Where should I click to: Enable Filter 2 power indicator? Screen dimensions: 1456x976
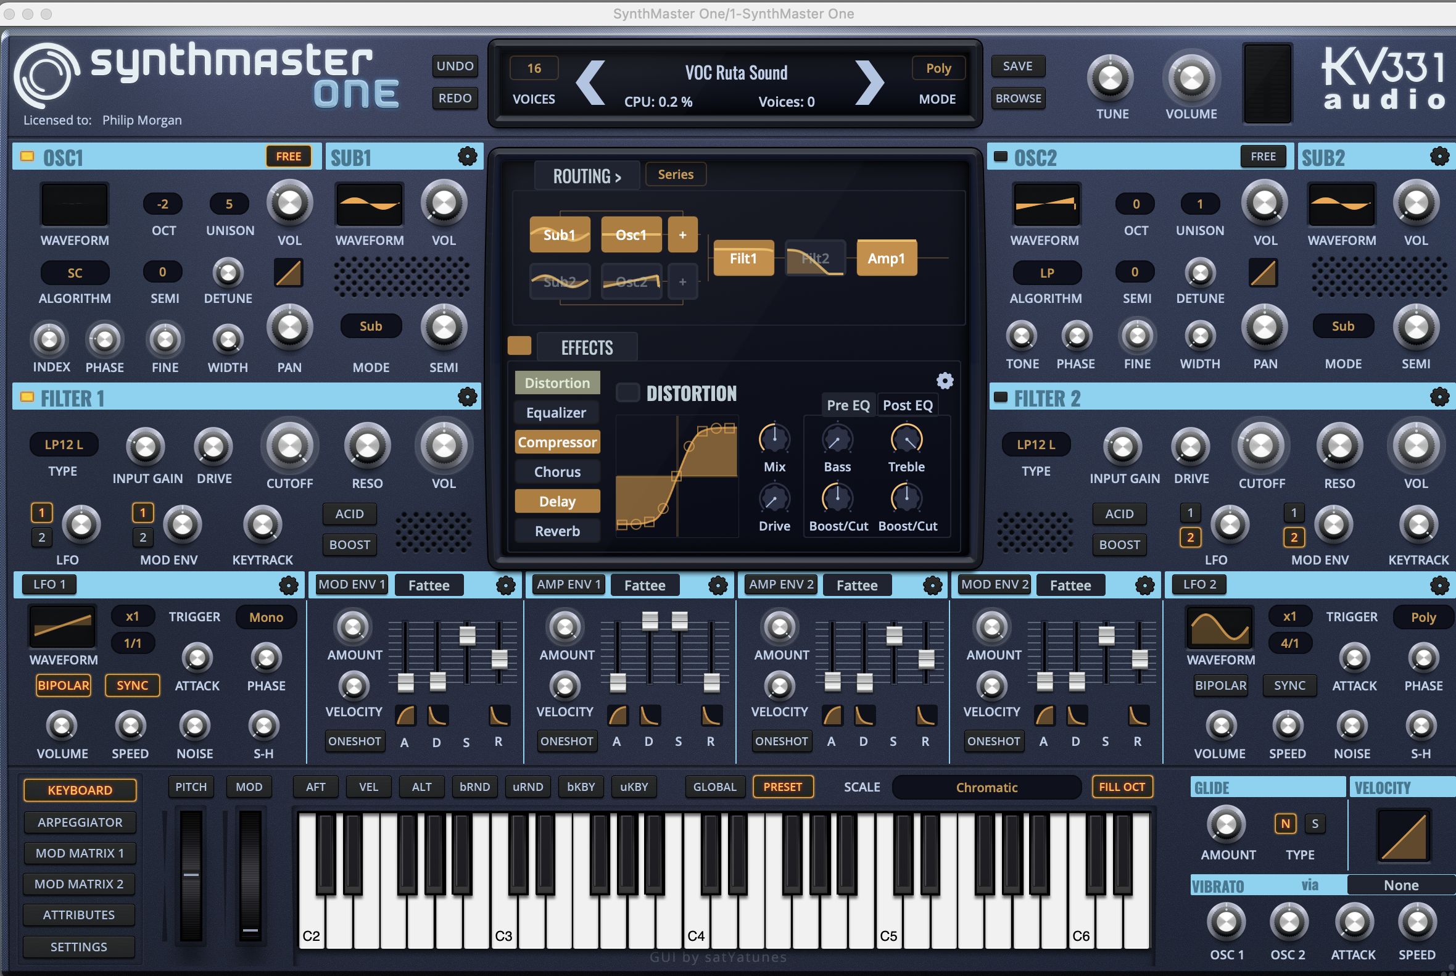[999, 397]
